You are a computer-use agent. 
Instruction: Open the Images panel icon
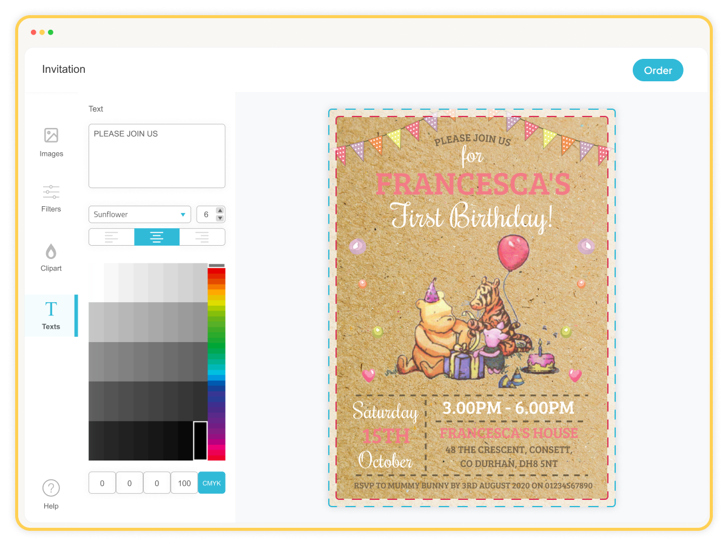[x=51, y=135]
